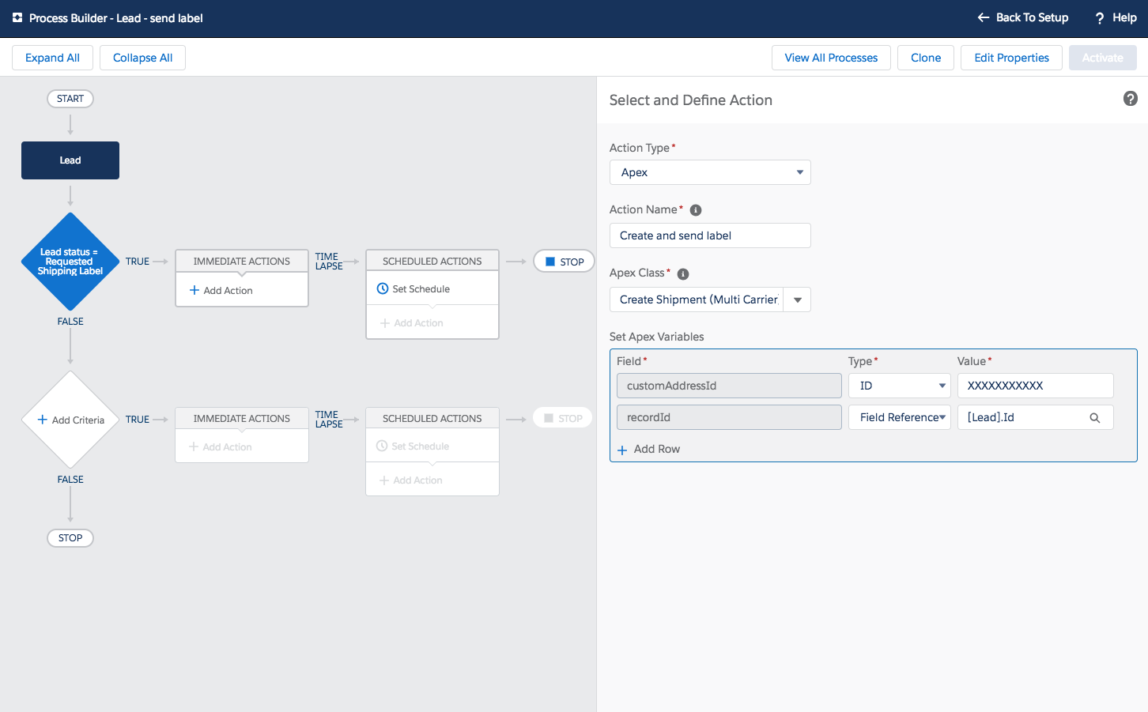This screenshot has width=1148, height=712.
Task: Click the bottom STOP node
Action: click(x=70, y=538)
